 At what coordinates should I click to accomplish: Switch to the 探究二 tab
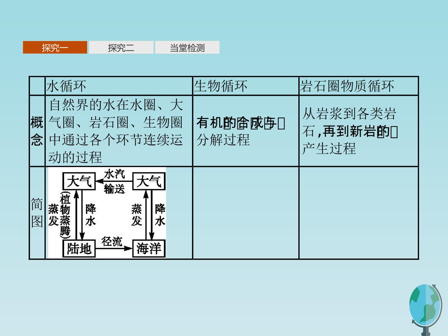(x=121, y=48)
